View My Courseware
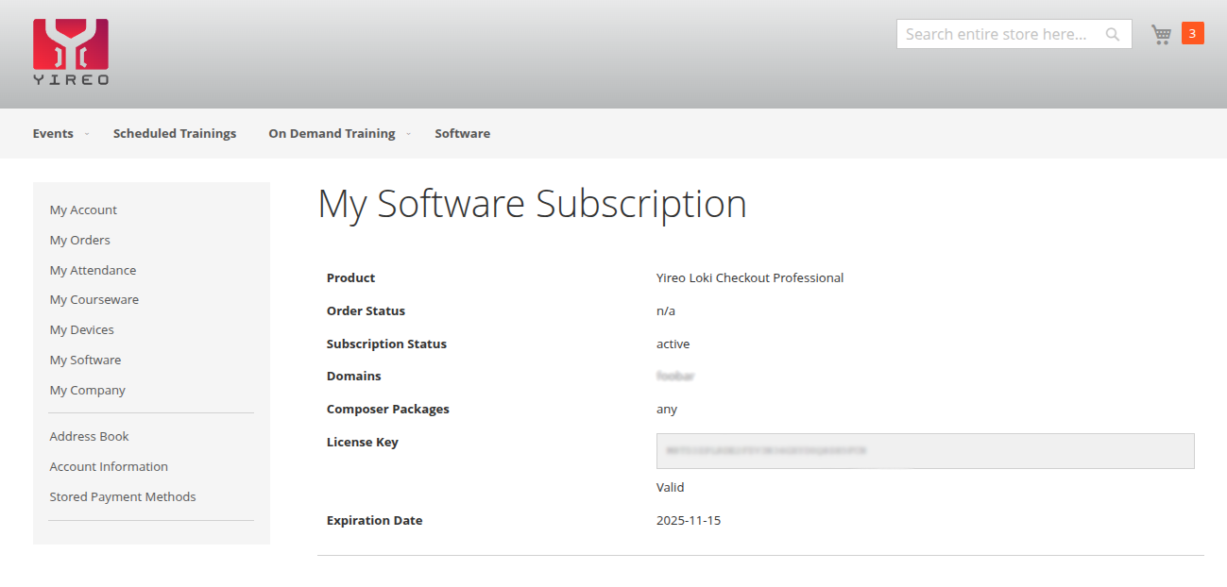1227x587 pixels. click(x=94, y=300)
